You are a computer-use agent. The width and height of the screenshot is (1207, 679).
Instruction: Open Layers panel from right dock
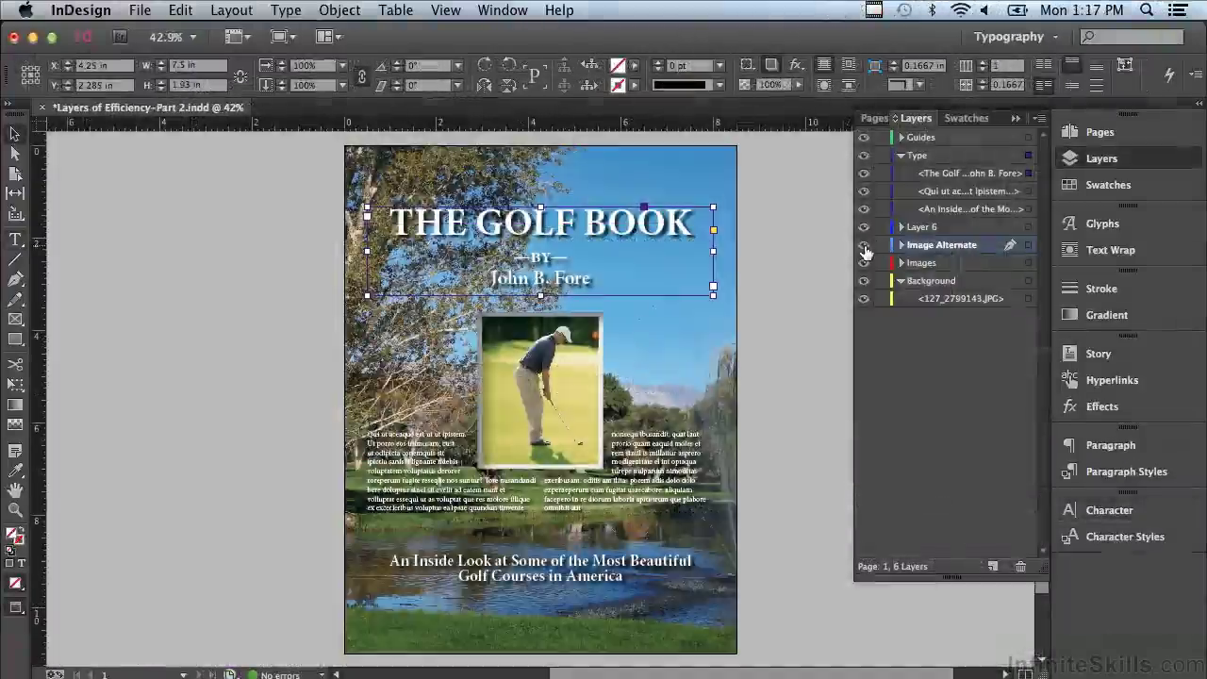click(x=1101, y=158)
